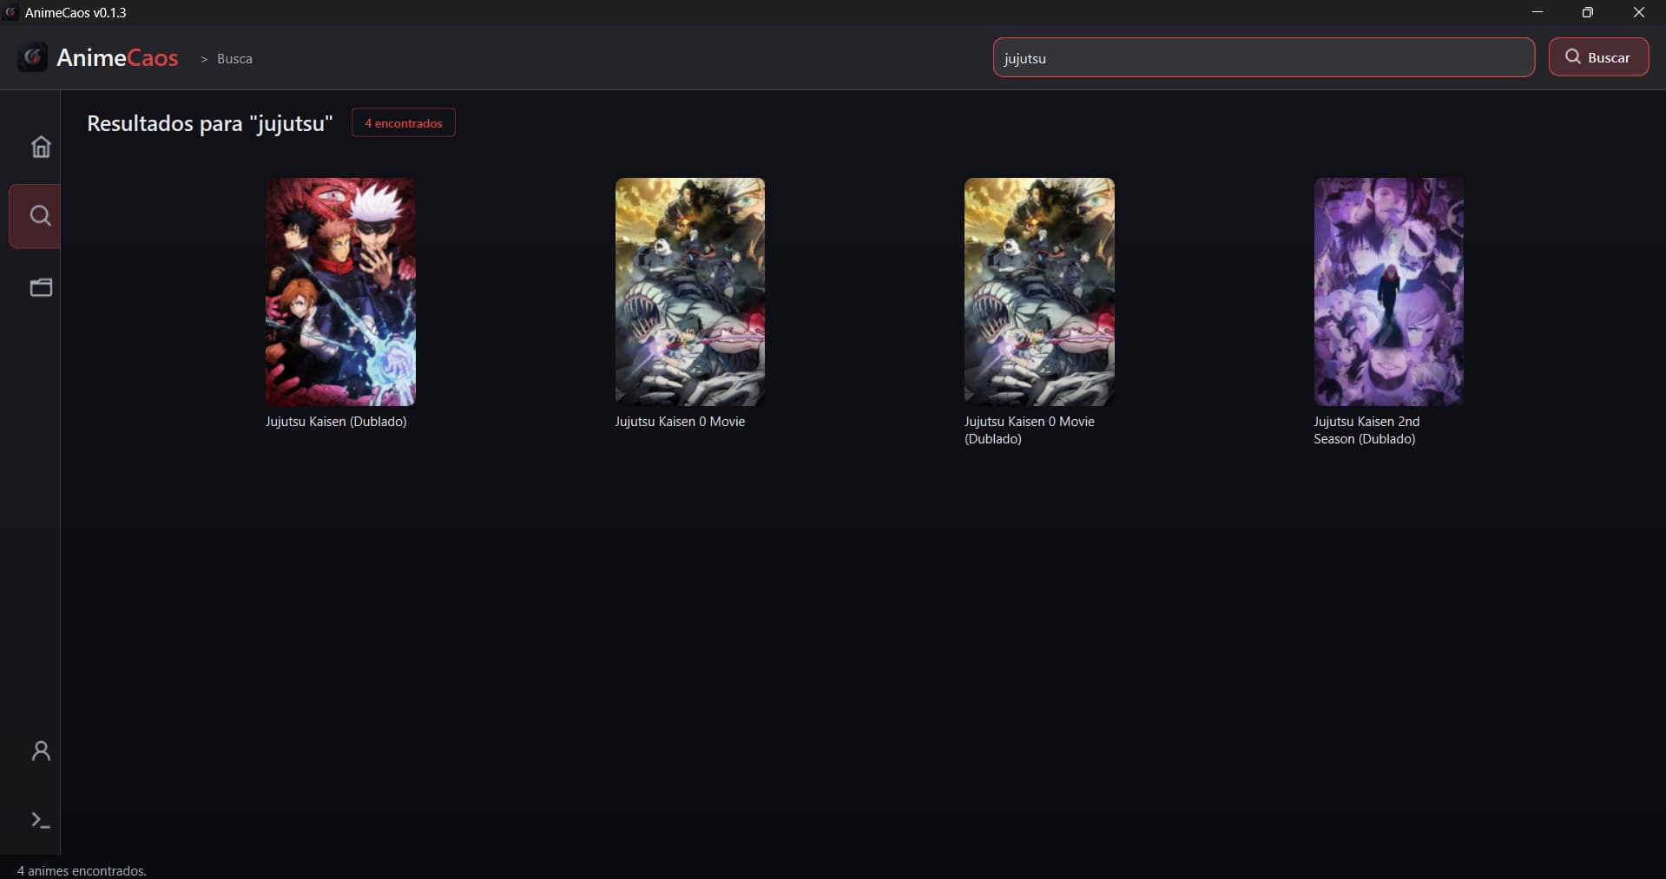The width and height of the screenshot is (1666, 879).
Task: Click Jujutsu Kaisen 0 Movie (Dublado) title text
Action: click(1030, 430)
